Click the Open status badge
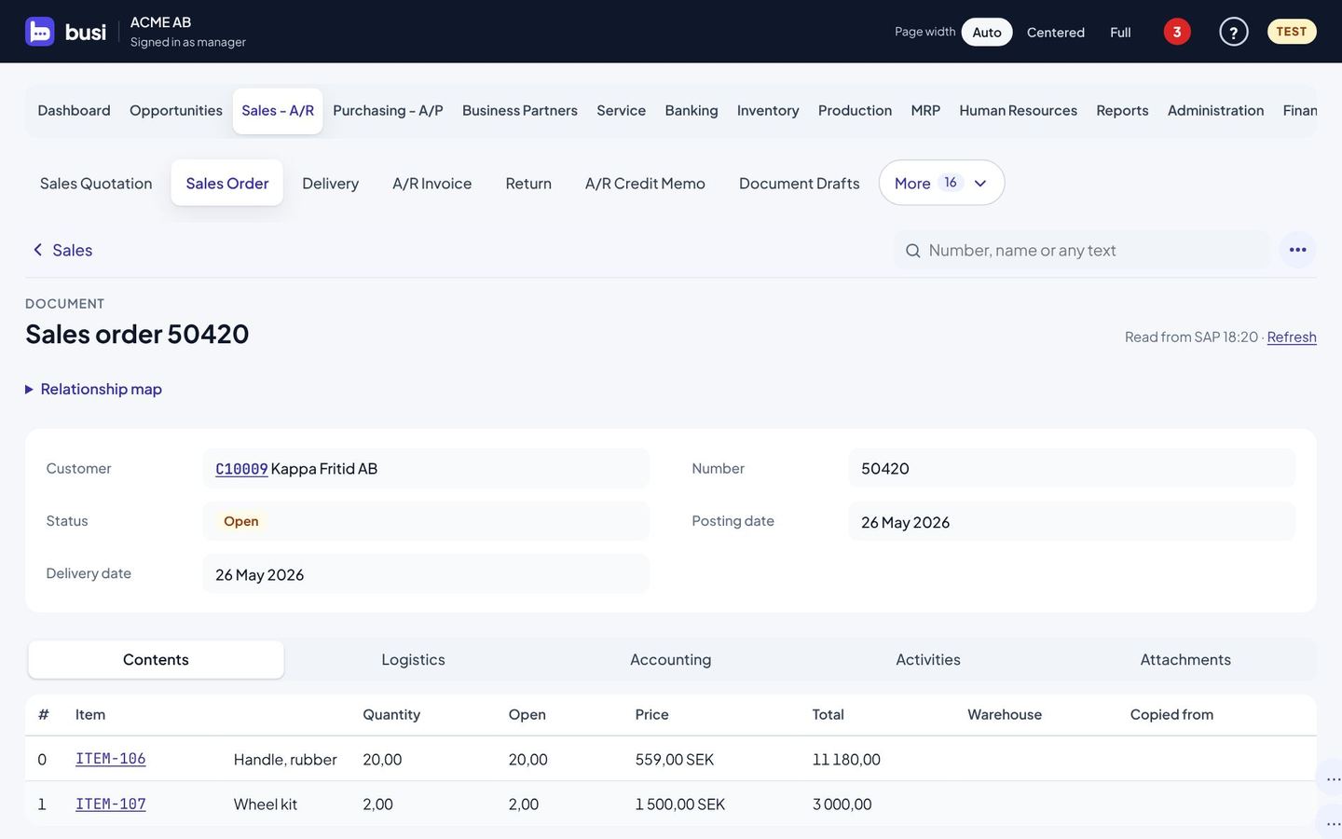Viewport: 1342px width, 839px height. 241,521
